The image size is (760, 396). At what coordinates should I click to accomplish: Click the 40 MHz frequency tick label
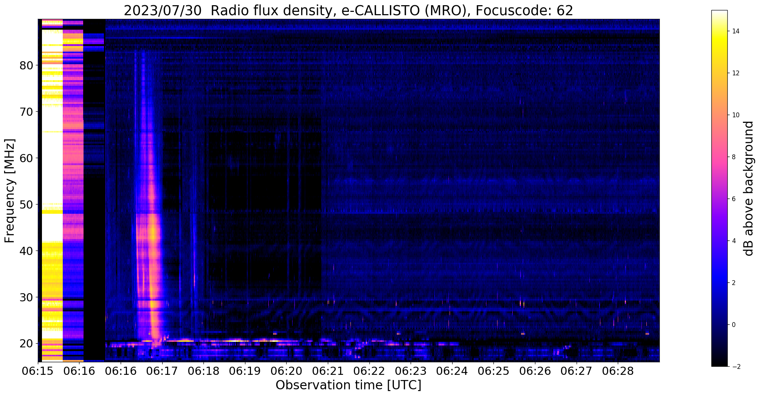coord(26,251)
